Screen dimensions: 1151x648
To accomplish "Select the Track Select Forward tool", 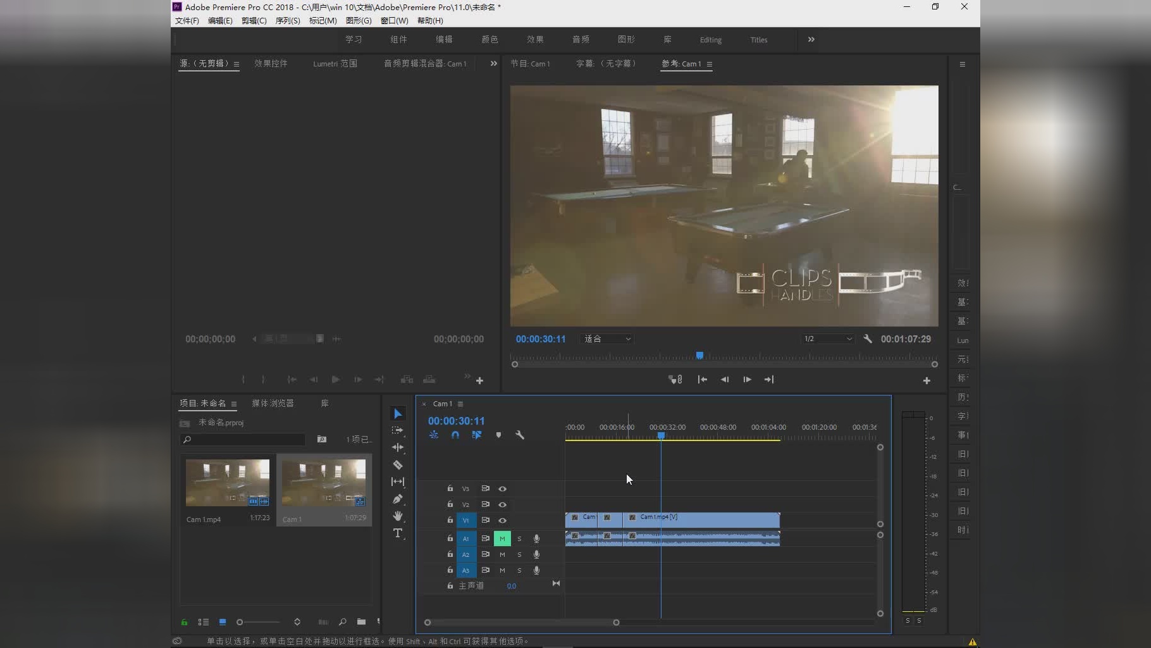I will pyautogui.click(x=398, y=430).
